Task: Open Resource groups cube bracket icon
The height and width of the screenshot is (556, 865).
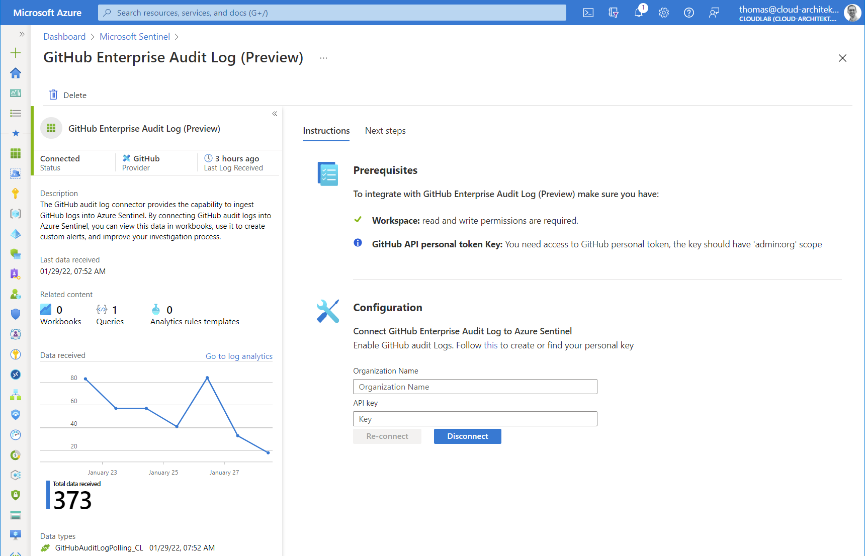Action: 16,214
